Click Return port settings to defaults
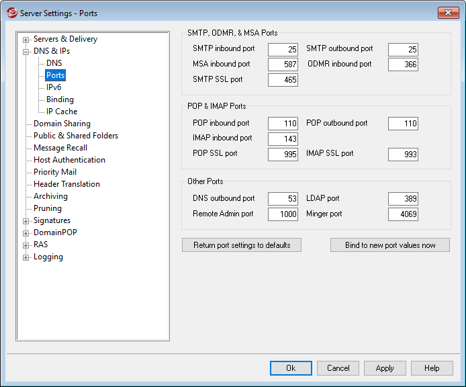 tap(242, 245)
